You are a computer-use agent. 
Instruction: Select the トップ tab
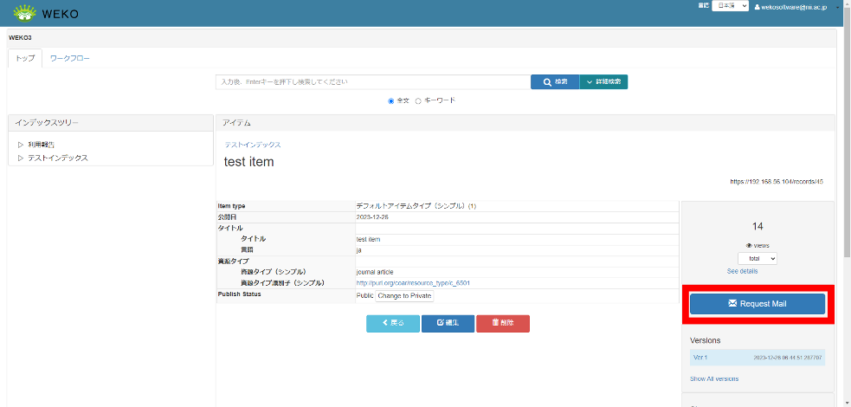pos(25,58)
